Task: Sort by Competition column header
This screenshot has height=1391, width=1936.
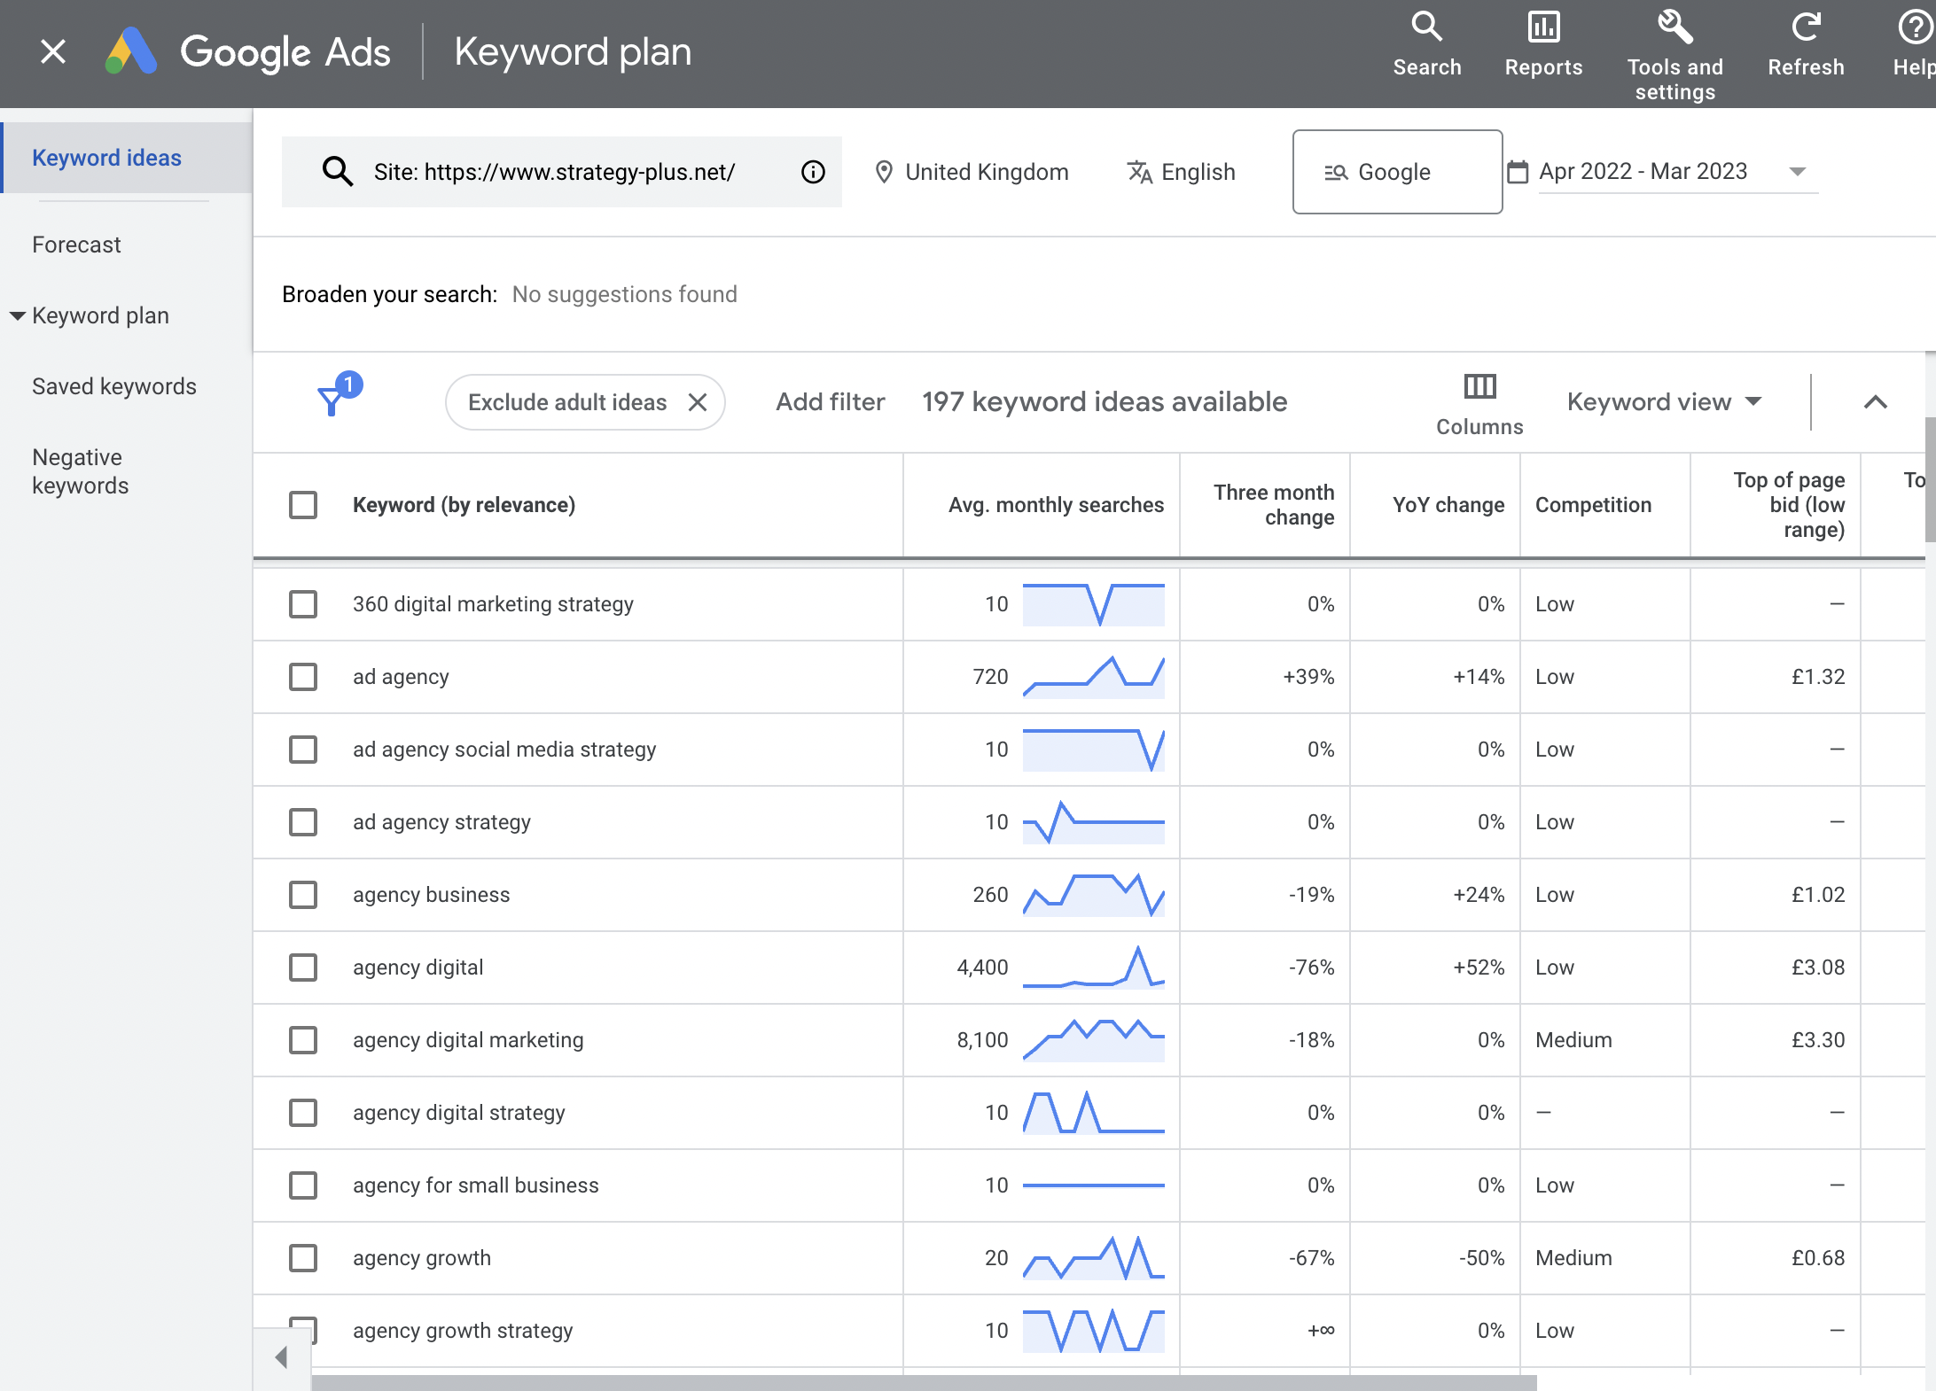Action: (x=1593, y=505)
